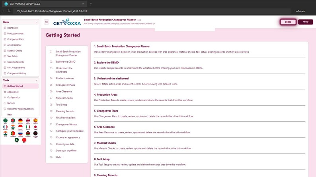Viewport: 316px width, 177px height.
Task: Select the Pakistan Urdu flag
Action: point(17,140)
